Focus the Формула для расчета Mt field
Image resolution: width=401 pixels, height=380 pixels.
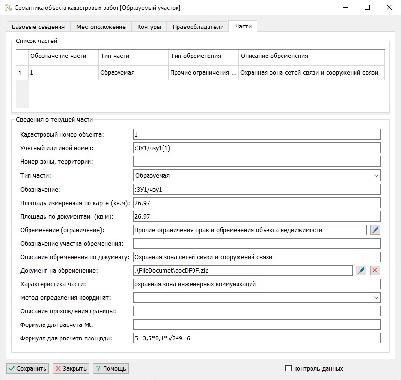[256, 324]
